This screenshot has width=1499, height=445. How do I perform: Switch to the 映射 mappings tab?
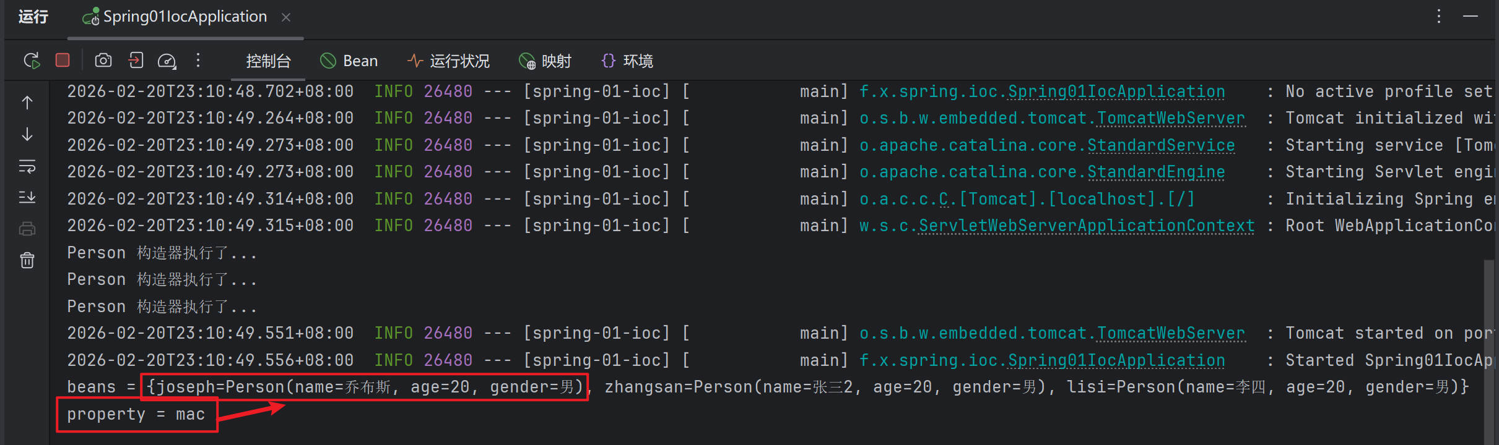pyautogui.click(x=545, y=61)
